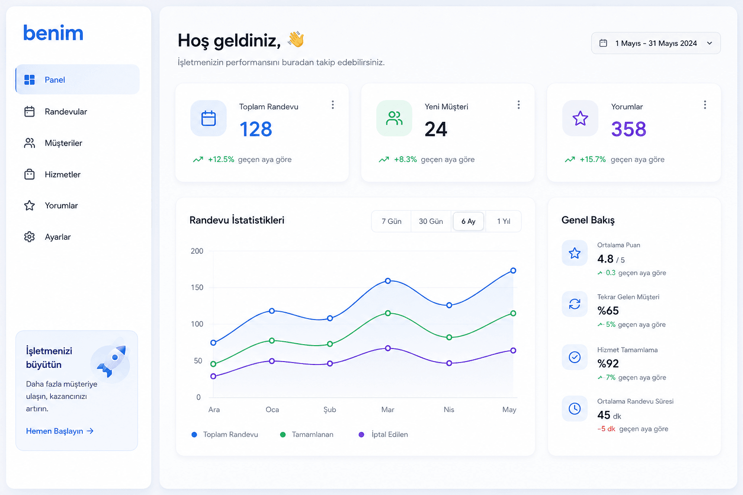Open the 1 Mayıs - 31 Mayıs 2024 date dropdown

click(x=656, y=43)
